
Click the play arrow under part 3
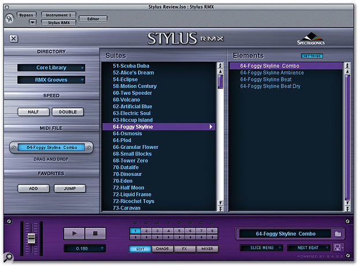click(157, 238)
